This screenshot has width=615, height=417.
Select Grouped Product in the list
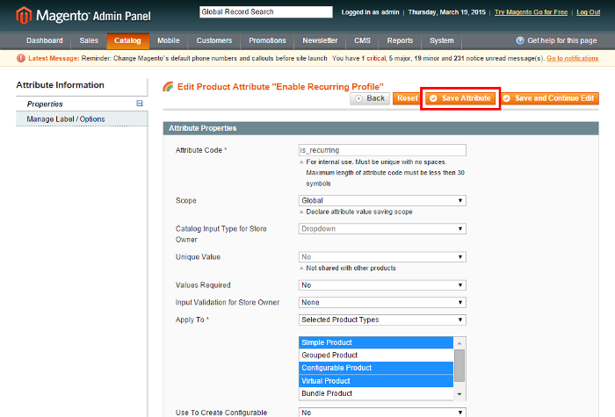(376, 355)
